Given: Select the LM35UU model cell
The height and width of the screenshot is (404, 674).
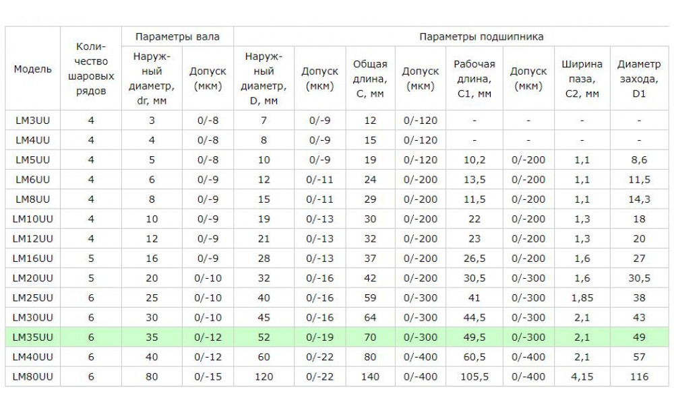Looking at the screenshot, I should coord(32,337).
